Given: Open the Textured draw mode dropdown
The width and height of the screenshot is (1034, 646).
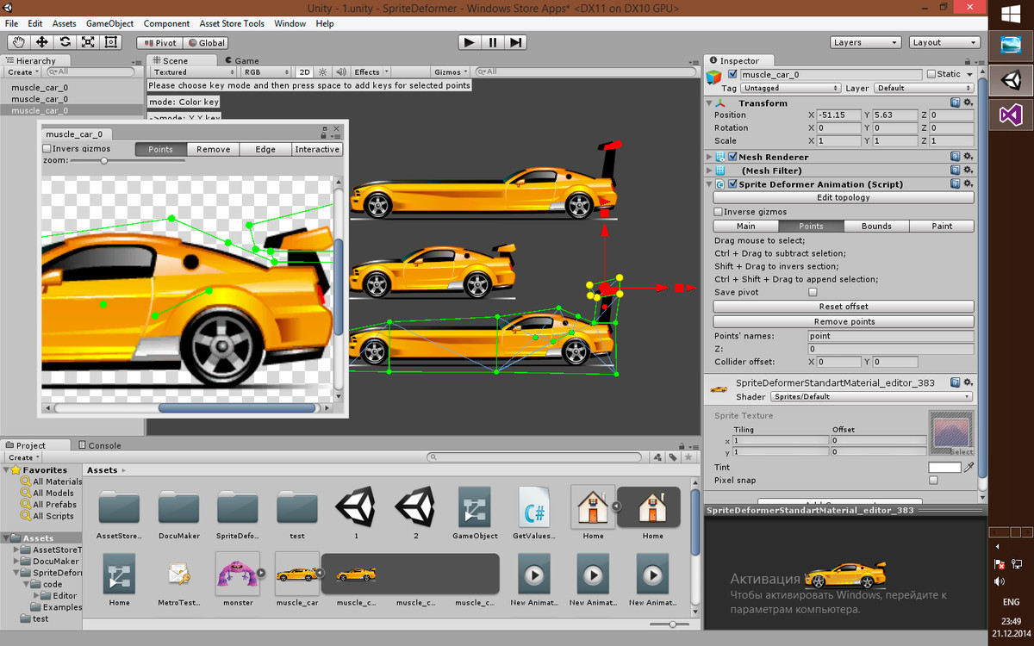Looking at the screenshot, I should tap(194, 72).
